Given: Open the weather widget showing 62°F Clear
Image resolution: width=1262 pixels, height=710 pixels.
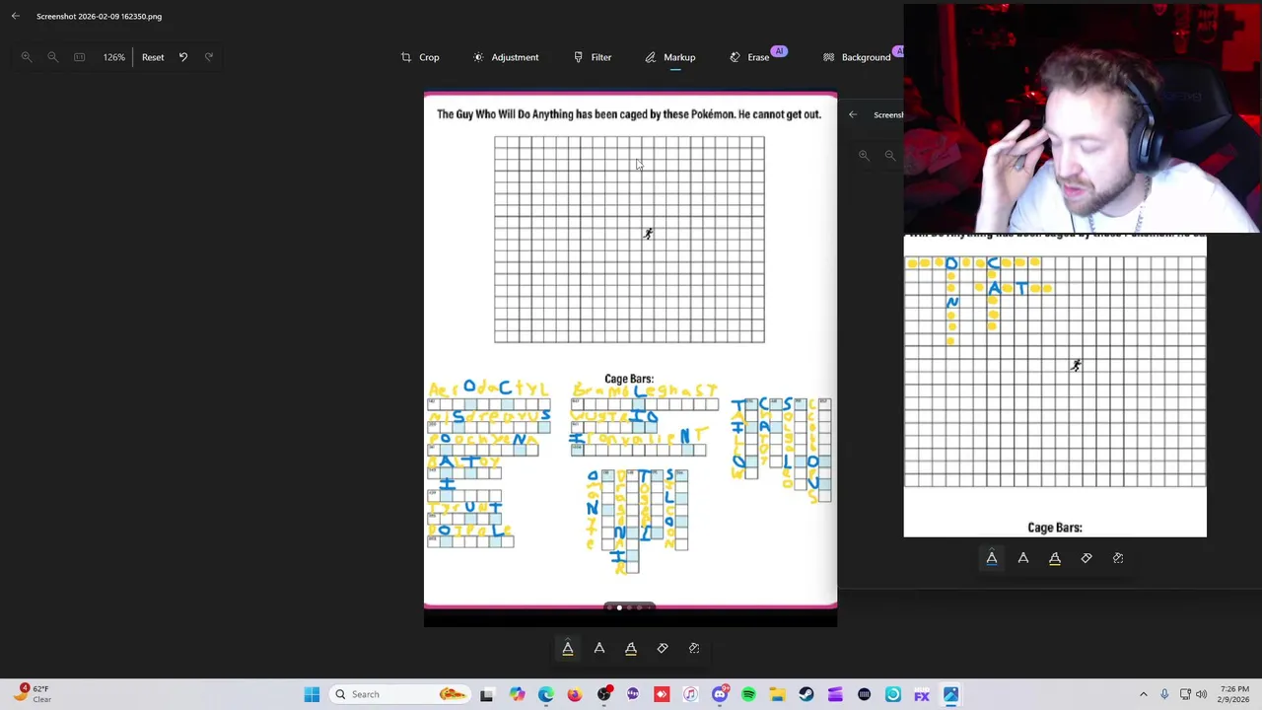Looking at the screenshot, I should tap(33, 694).
